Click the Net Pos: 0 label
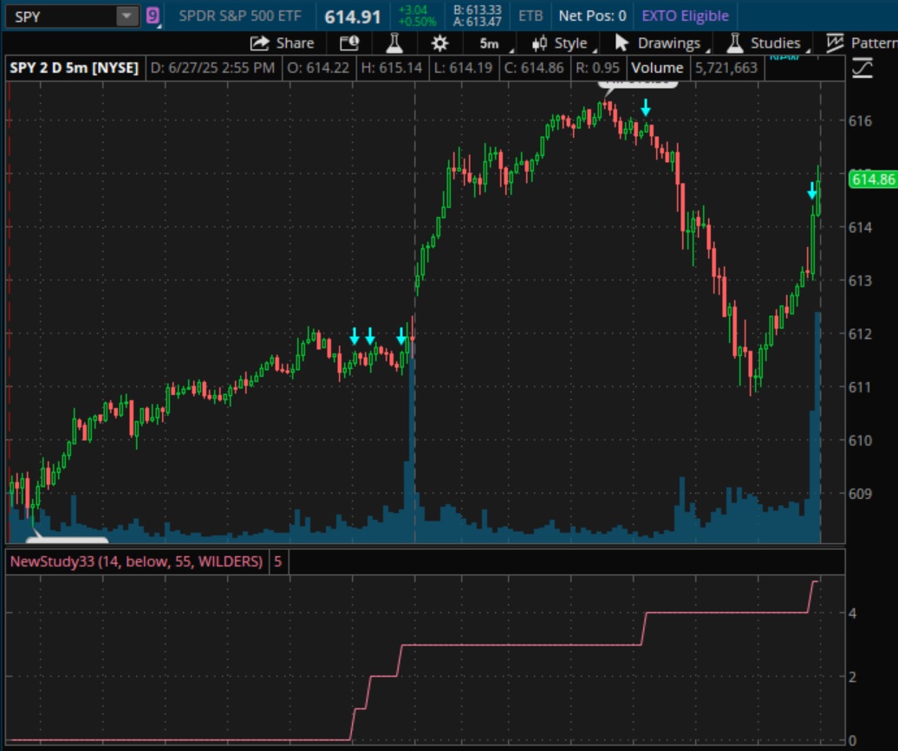 pyautogui.click(x=592, y=16)
